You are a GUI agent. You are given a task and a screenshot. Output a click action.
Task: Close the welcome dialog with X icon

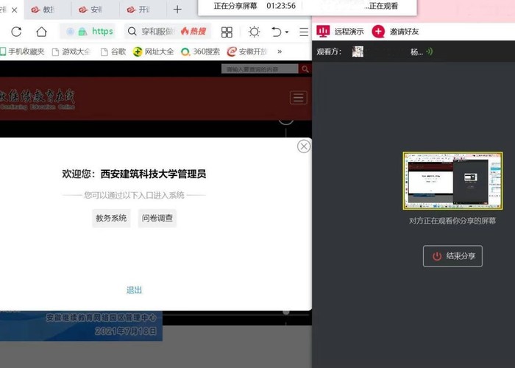[303, 146]
